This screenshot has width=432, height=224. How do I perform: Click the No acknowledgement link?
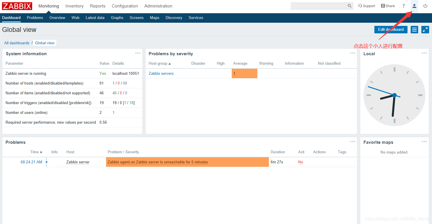click(x=301, y=162)
